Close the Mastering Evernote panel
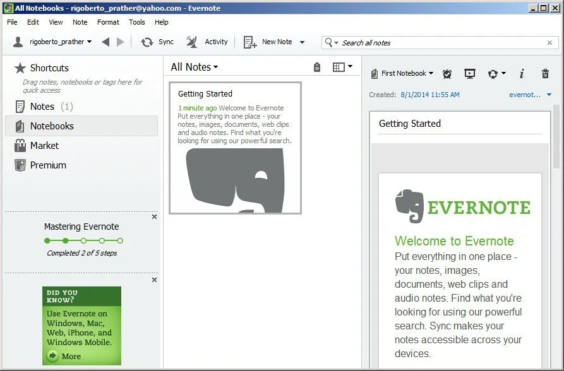Screen dimensions: 564x371 tap(154, 217)
